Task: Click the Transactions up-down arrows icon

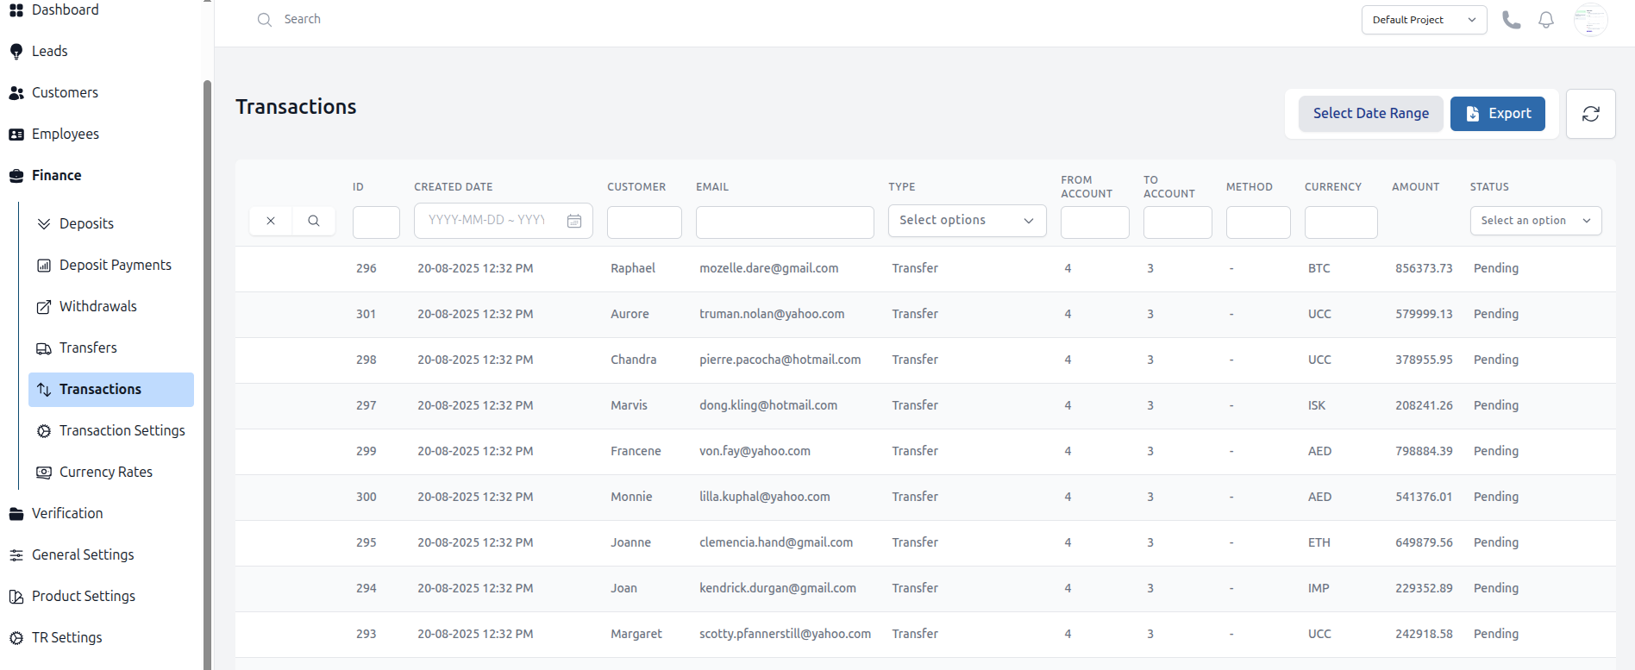Action: pyautogui.click(x=44, y=390)
